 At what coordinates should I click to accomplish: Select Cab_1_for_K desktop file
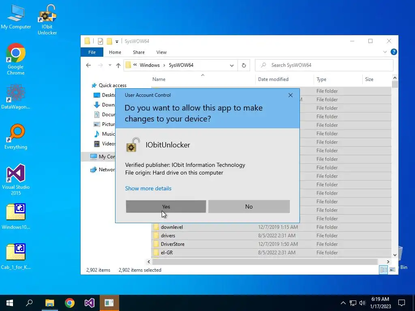[x=16, y=256]
